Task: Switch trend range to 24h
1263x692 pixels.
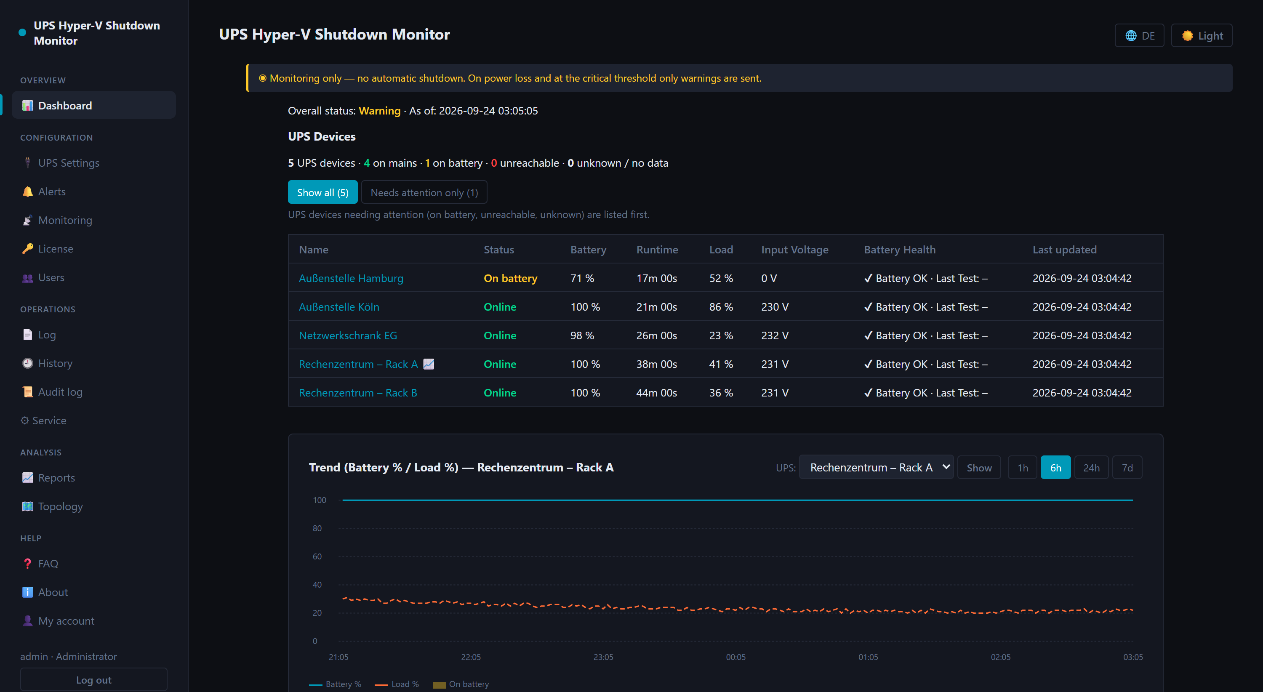Action: point(1091,468)
